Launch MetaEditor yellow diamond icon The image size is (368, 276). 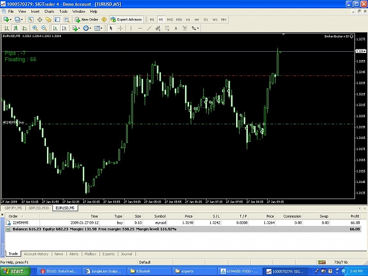click(104, 19)
